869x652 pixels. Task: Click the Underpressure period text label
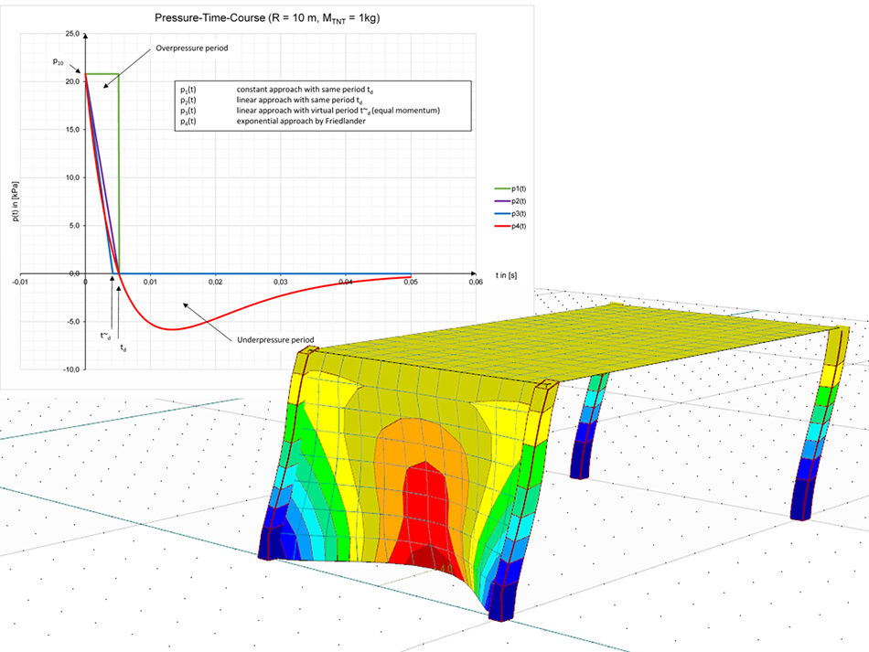(277, 337)
